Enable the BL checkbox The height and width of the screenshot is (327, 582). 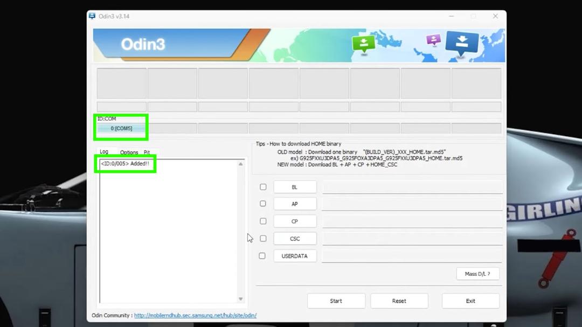click(x=263, y=187)
